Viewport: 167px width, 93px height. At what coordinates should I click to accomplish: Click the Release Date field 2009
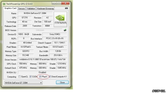pos(25,26)
